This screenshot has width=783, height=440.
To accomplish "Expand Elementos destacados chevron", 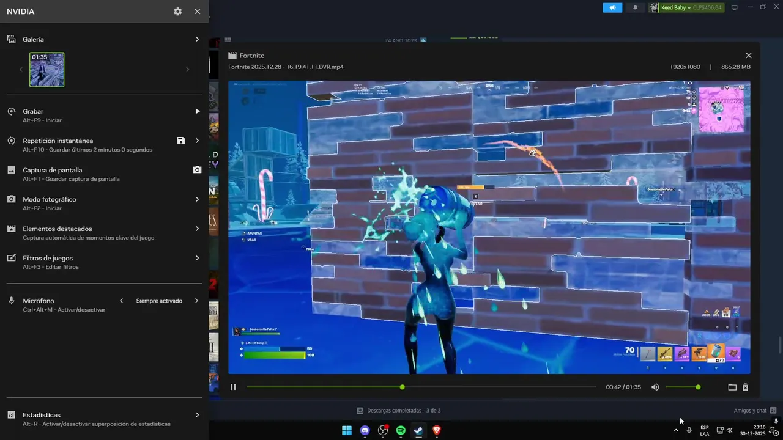I will [x=197, y=229].
